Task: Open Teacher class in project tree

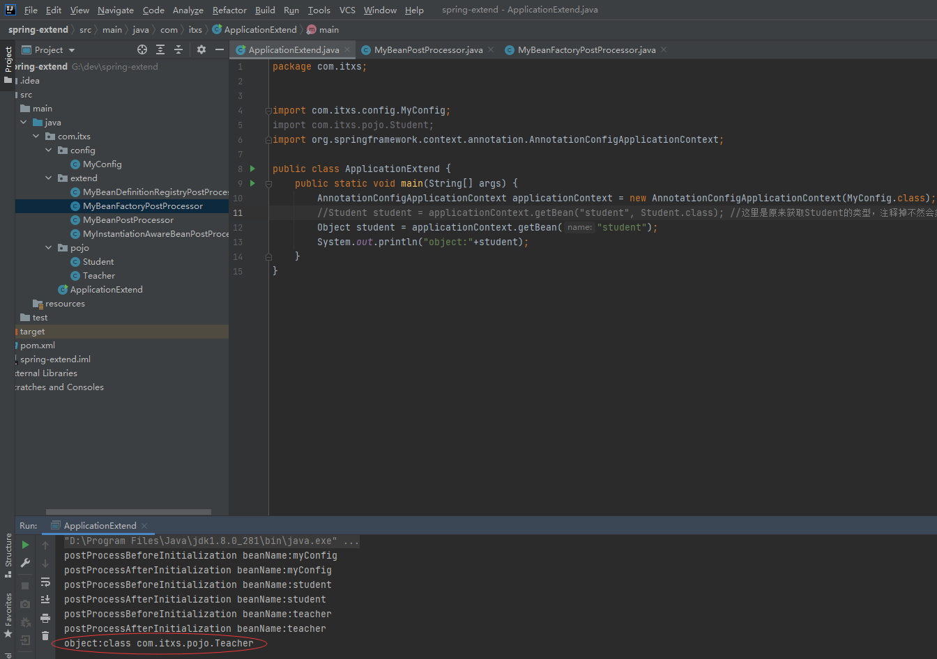Action: [98, 276]
